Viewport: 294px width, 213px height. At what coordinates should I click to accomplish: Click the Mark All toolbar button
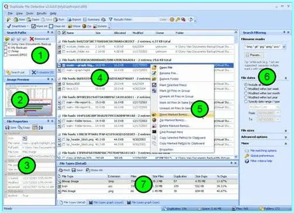tap(39, 26)
